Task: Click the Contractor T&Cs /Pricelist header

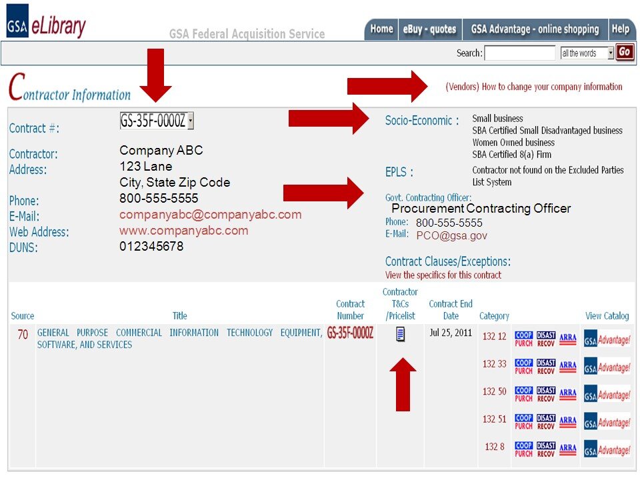Action: coord(401,304)
